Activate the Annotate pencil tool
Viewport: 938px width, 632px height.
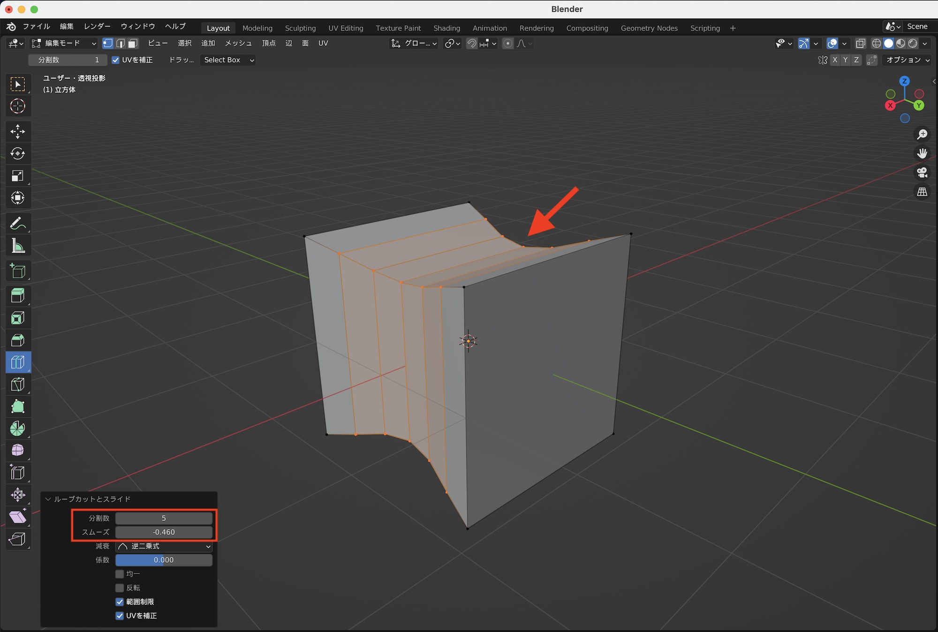(x=18, y=223)
